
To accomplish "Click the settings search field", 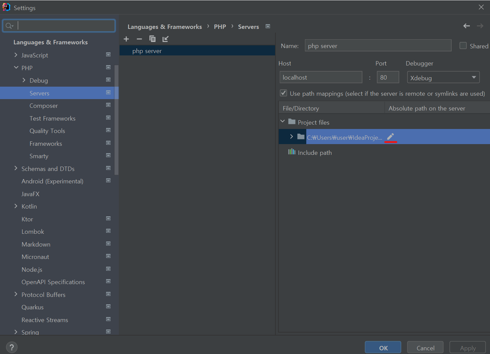I will tap(59, 26).
